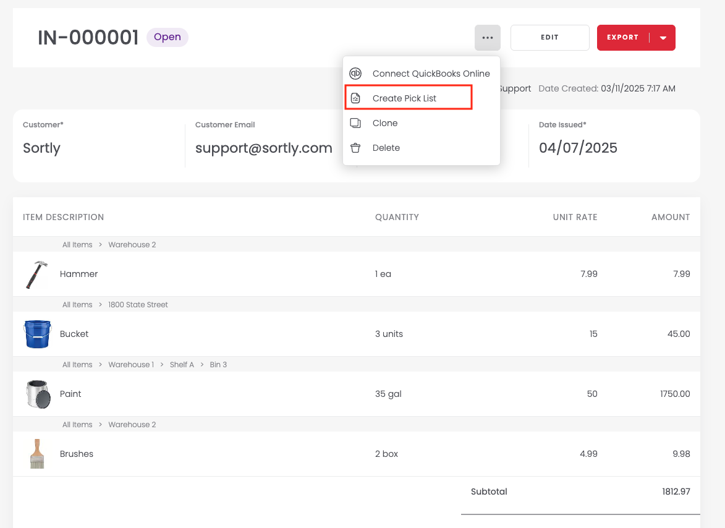Image resolution: width=725 pixels, height=528 pixels.
Task: Select Clone from the options menu
Action: (x=384, y=123)
